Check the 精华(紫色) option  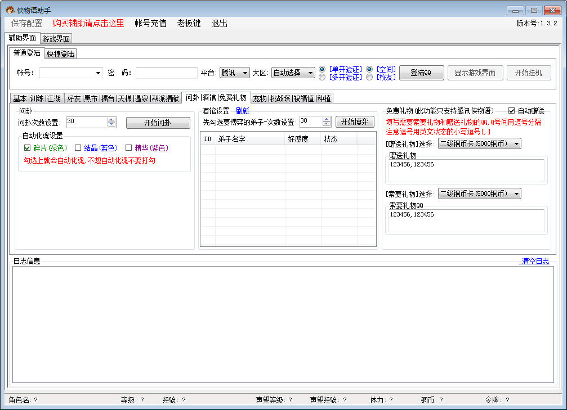128,148
